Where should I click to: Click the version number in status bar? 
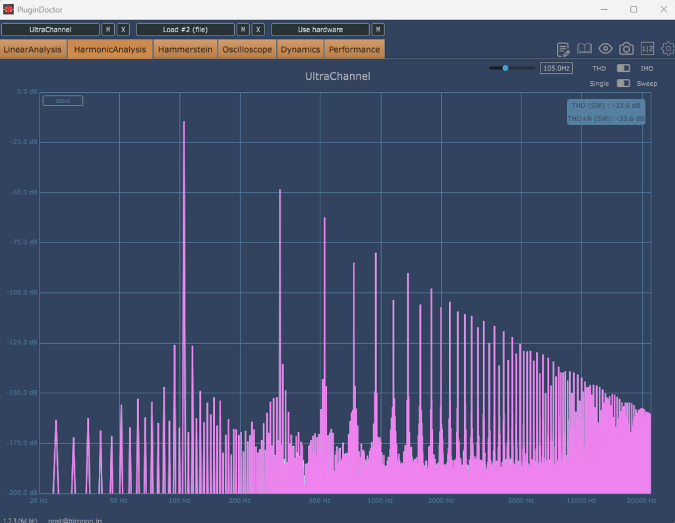(20, 520)
